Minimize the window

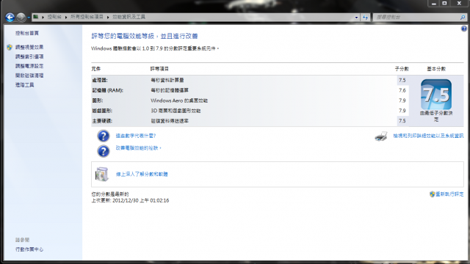(434, 3)
